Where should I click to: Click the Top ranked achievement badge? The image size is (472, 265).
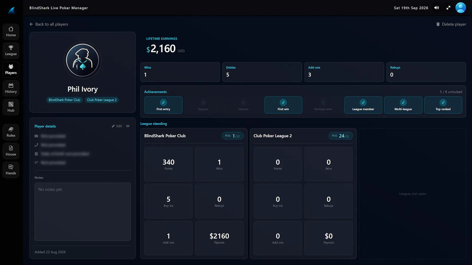(x=443, y=105)
